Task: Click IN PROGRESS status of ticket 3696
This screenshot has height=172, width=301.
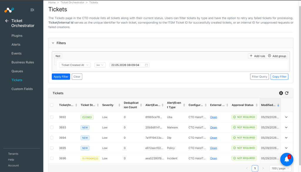Action: pyautogui.click(x=90, y=158)
